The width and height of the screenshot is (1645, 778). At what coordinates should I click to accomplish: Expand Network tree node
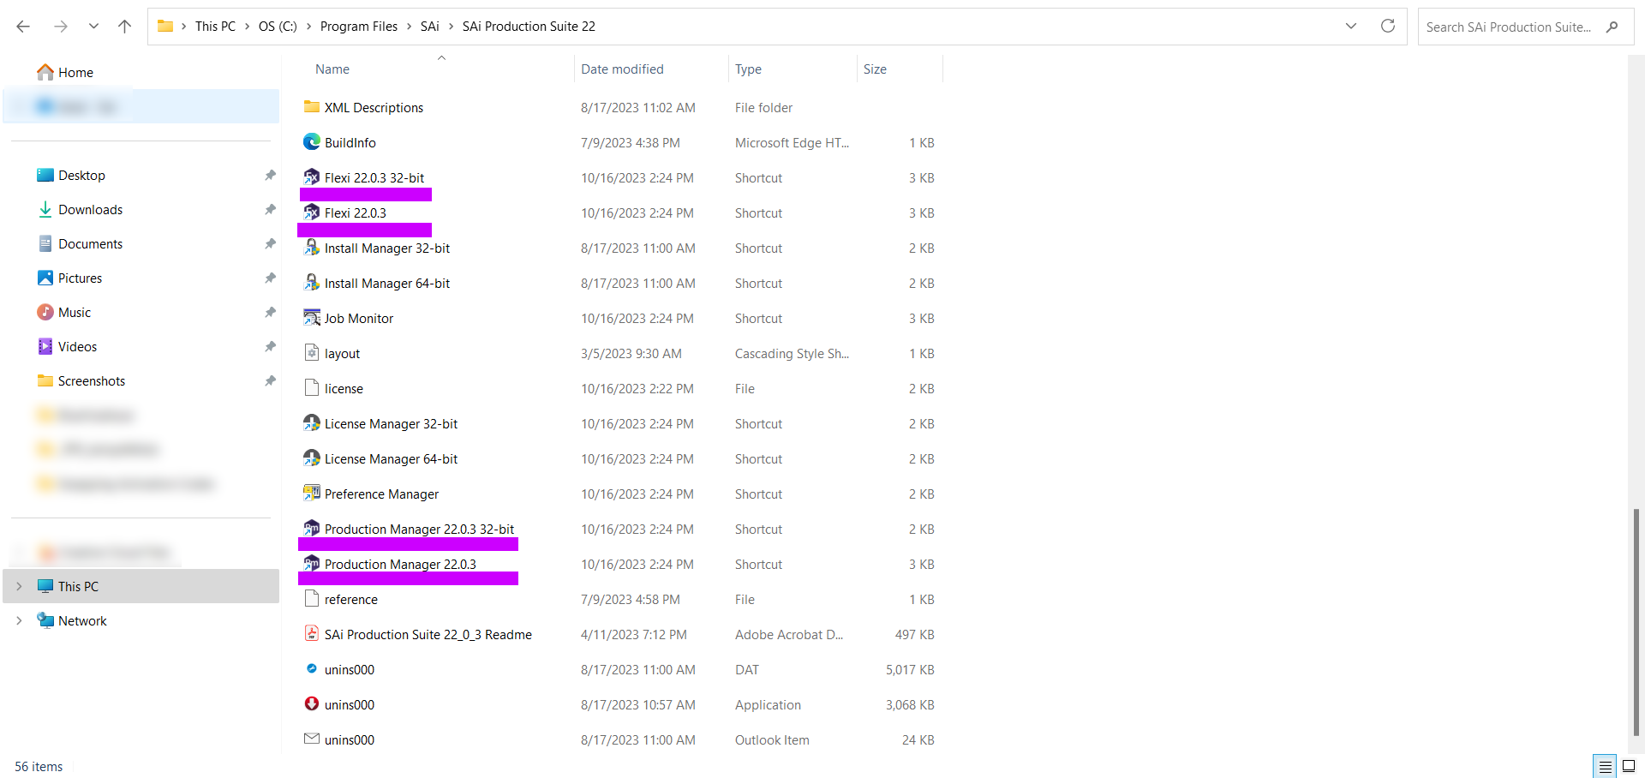[19, 621]
